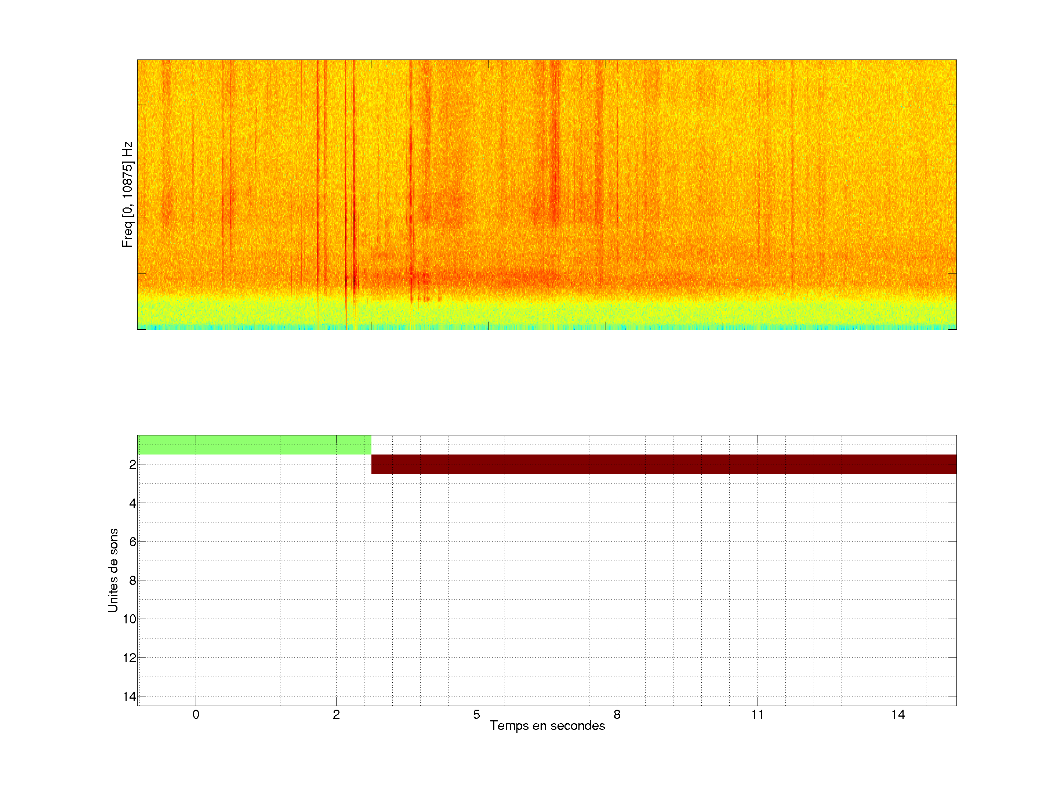Click the "Temps en secondes" axis label
Viewport: 1057px width, 793px height.
547,725
